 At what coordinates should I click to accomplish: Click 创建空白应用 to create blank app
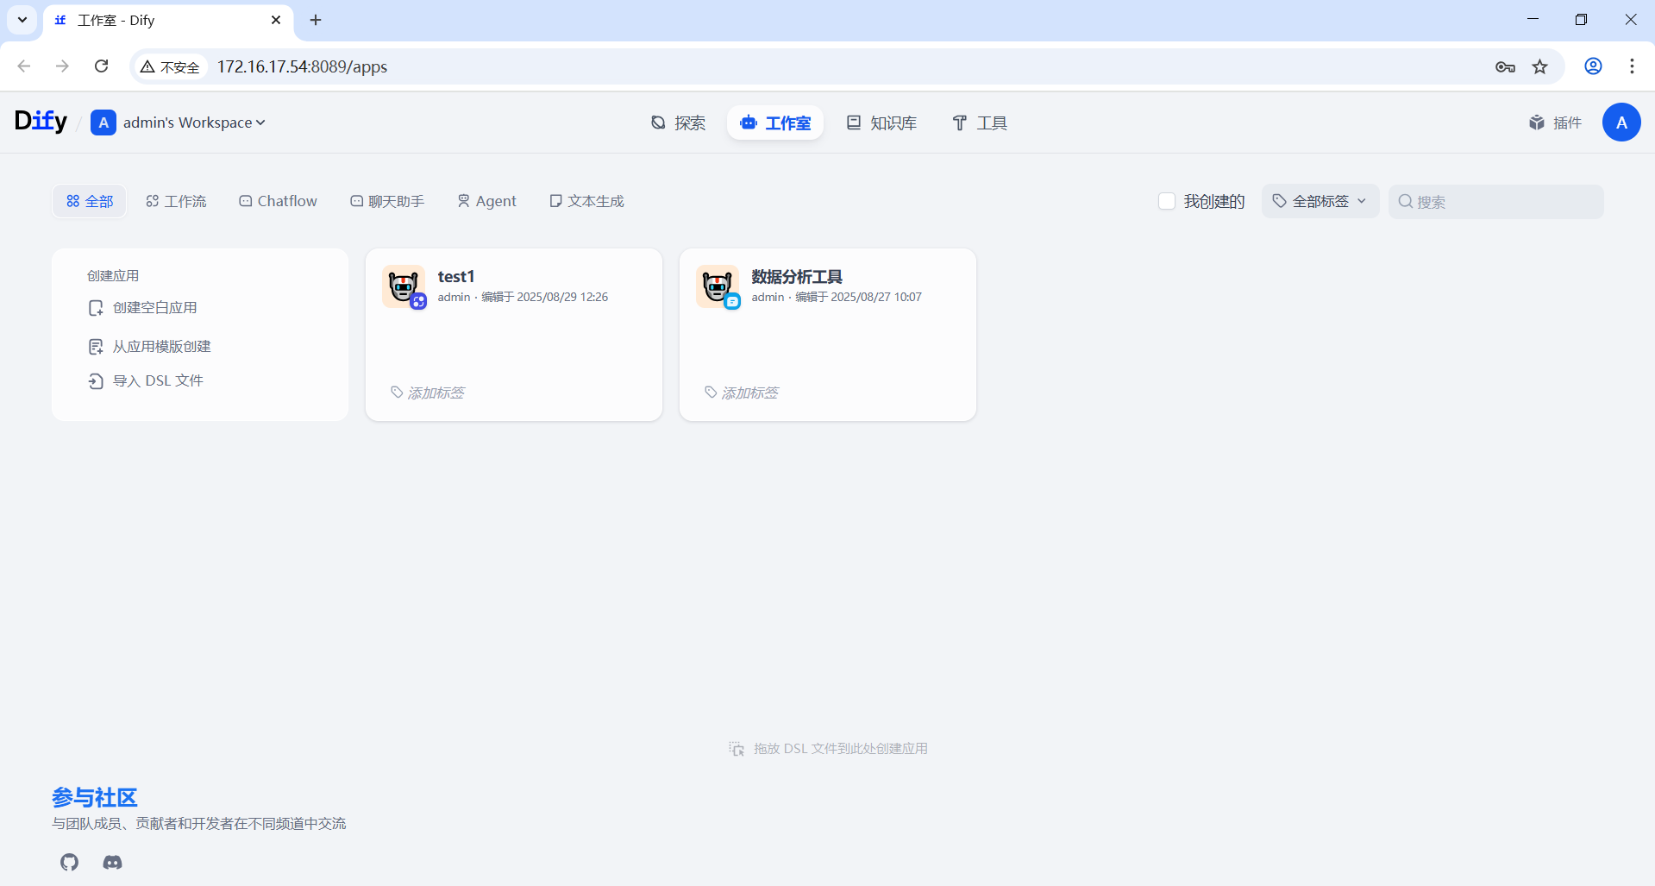[154, 308]
